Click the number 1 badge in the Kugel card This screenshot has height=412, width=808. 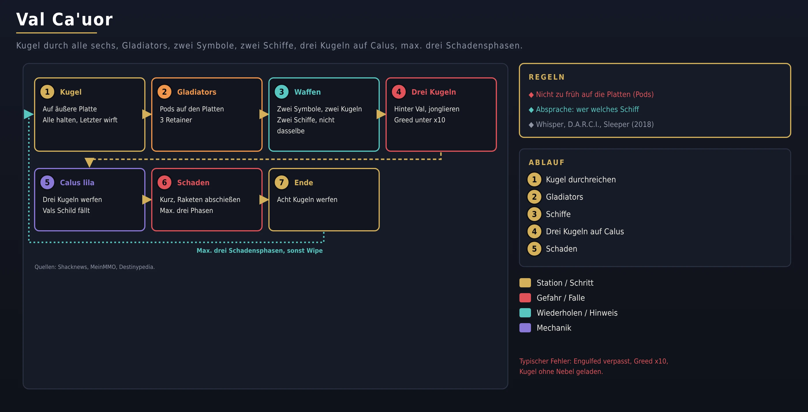pos(47,92)
